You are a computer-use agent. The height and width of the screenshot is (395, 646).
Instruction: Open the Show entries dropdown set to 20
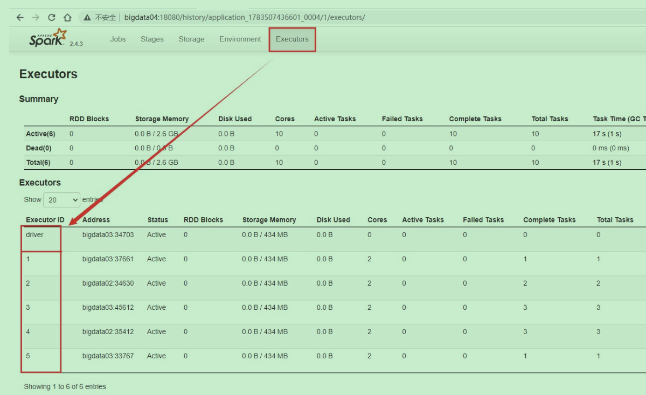click(62, 200)
